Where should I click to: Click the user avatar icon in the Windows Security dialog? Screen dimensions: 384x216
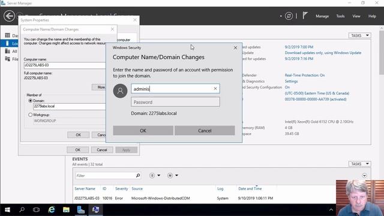[x=120, y=91]
